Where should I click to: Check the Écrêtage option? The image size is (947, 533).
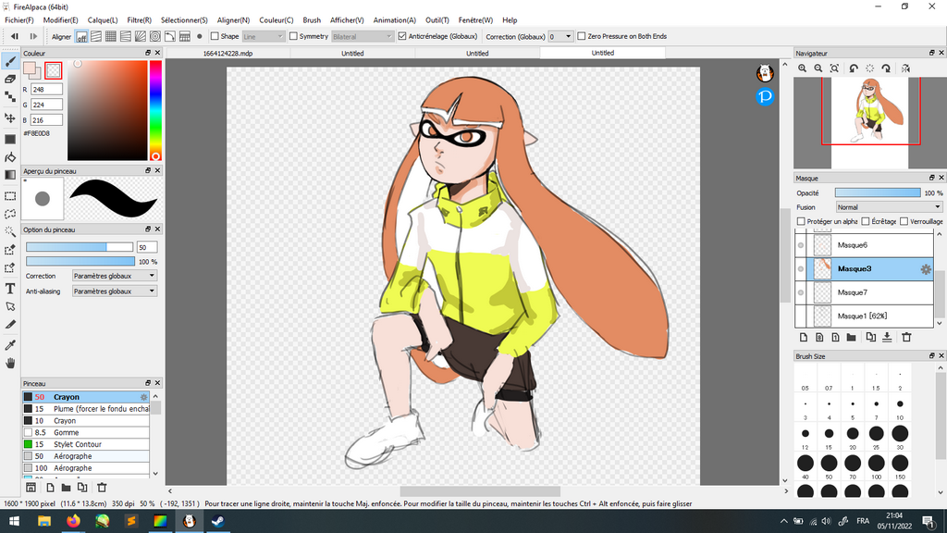[x=866, y=221]
